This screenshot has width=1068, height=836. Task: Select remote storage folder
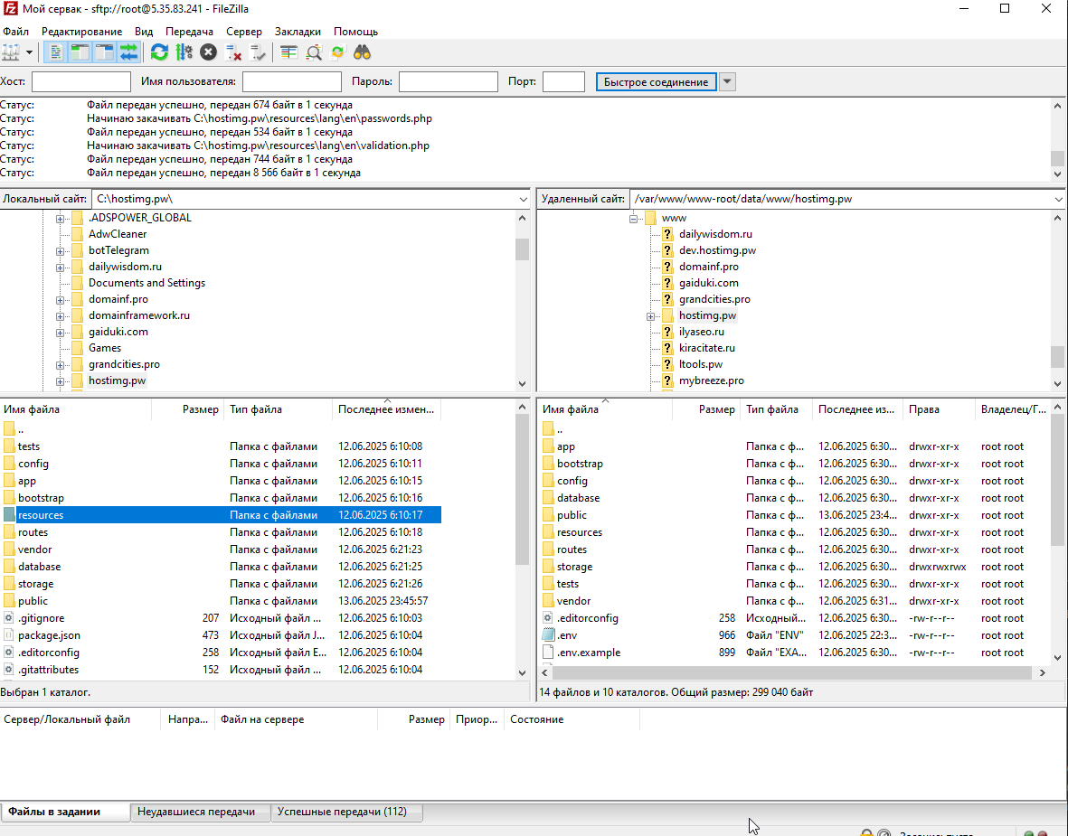coord(795,567)
